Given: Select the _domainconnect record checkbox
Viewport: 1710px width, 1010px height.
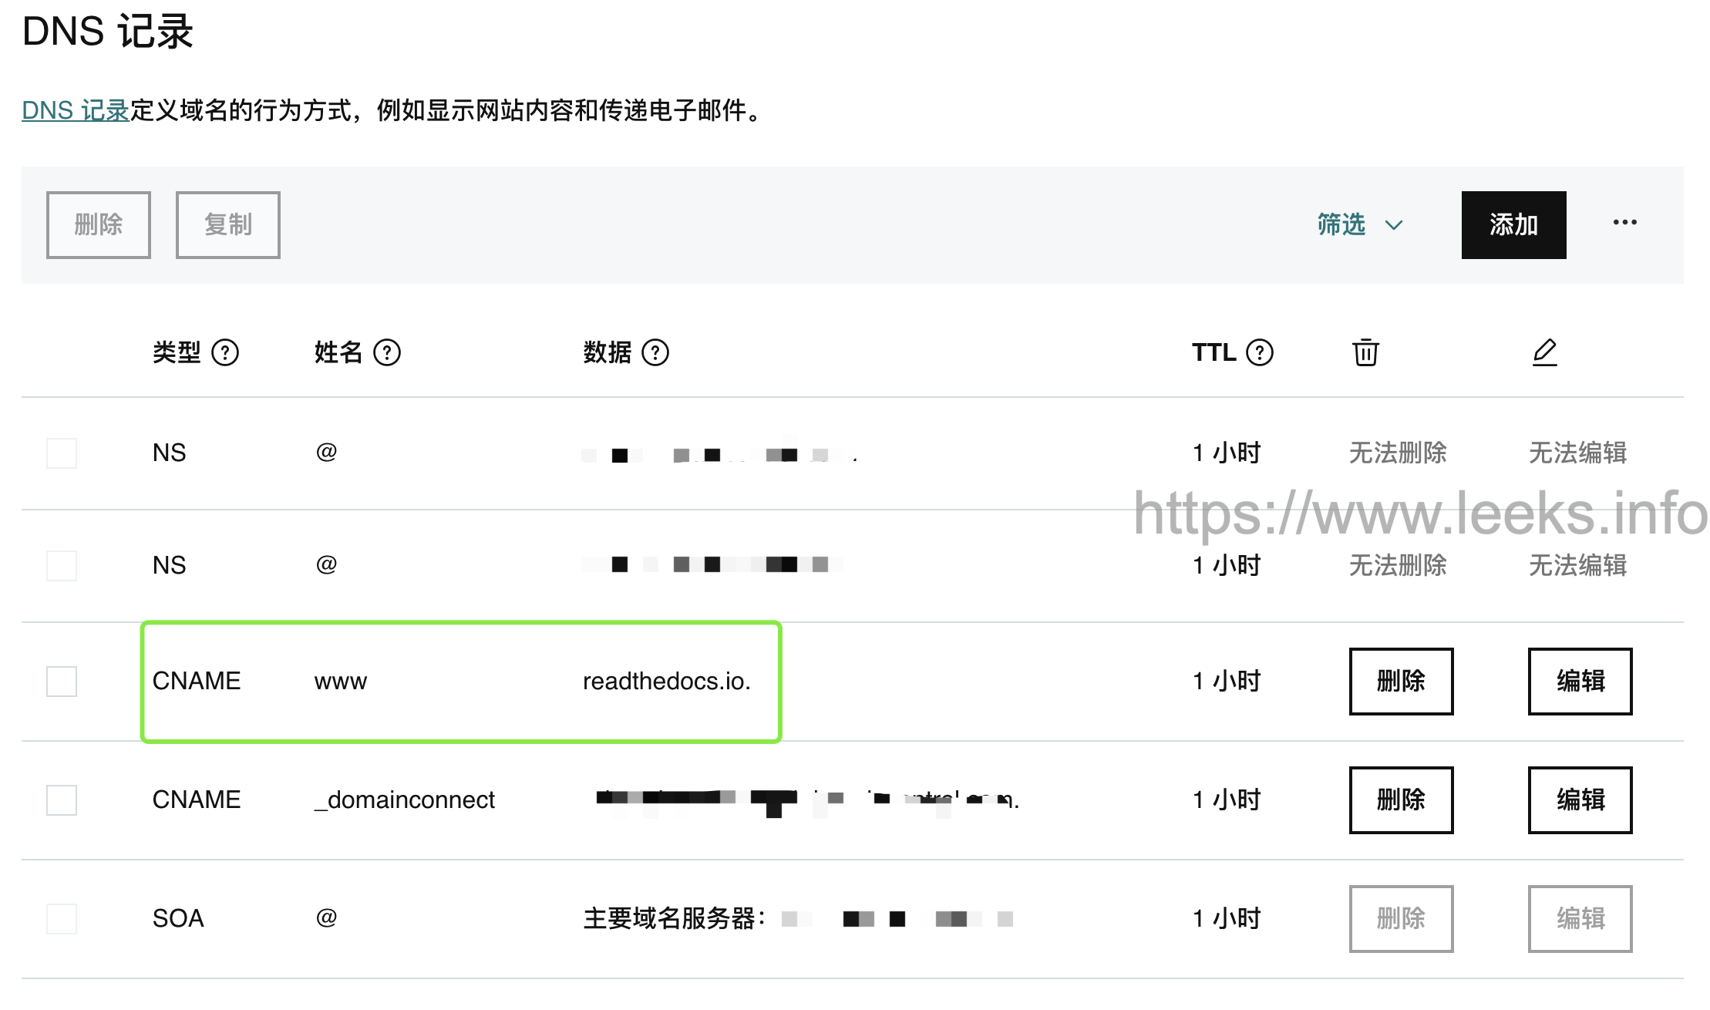Looking at the screenshot, I should pos(62,800).
